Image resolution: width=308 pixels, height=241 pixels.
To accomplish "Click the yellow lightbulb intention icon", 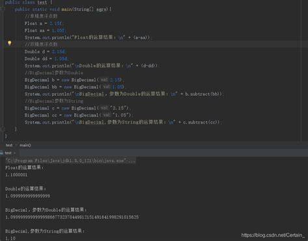I will [x=9, y=43].
